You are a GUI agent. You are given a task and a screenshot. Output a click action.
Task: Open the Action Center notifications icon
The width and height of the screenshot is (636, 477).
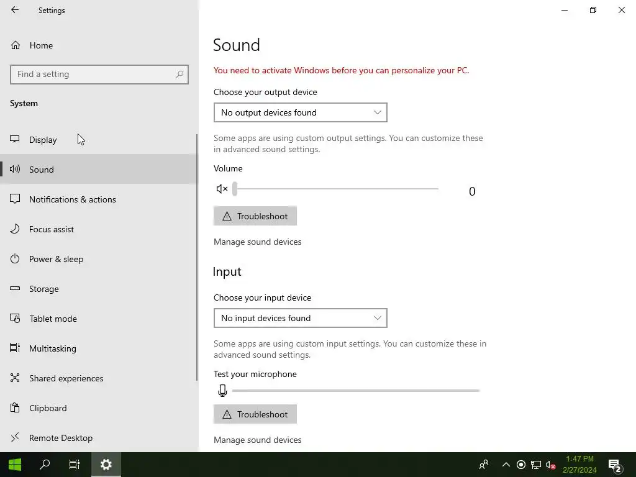(614, 465)
